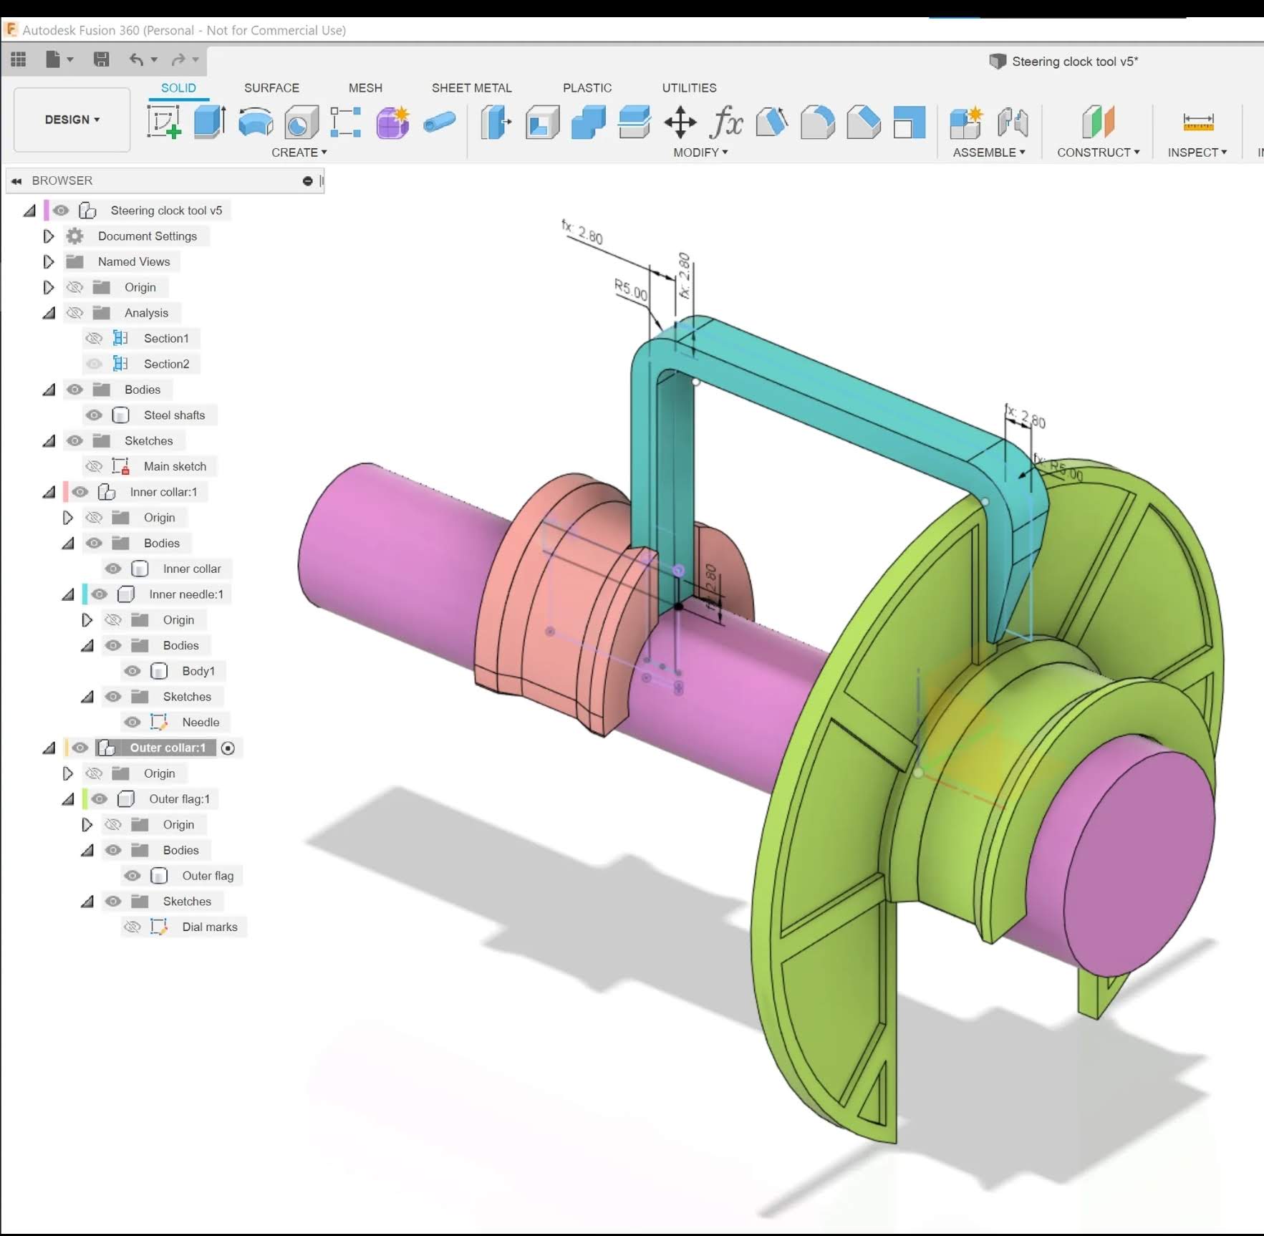The image size is (1264, 1236).
Task: Open the MODIFY dropdown menu
Action: click(700, 153)
